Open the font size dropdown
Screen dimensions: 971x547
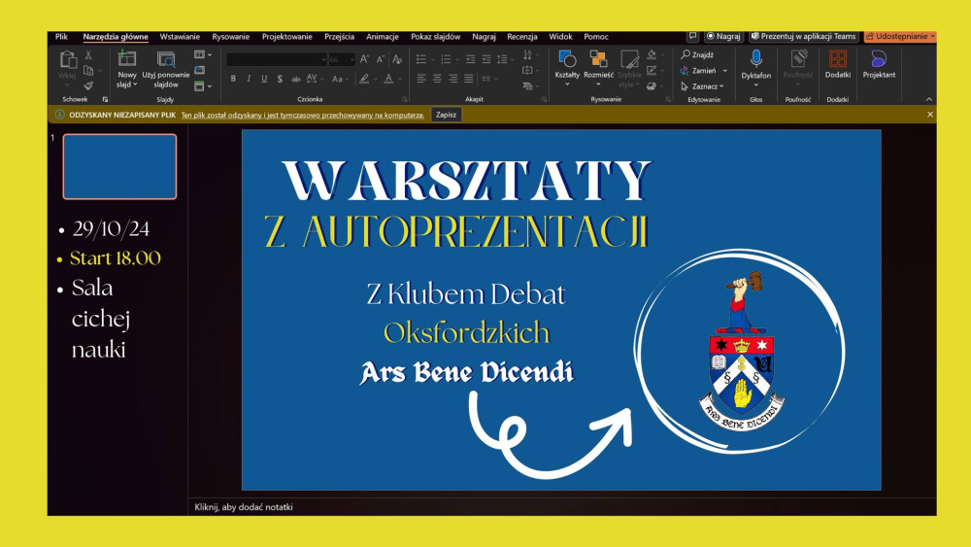352,59
